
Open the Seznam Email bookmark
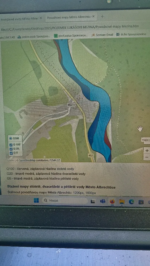(102, 35)
